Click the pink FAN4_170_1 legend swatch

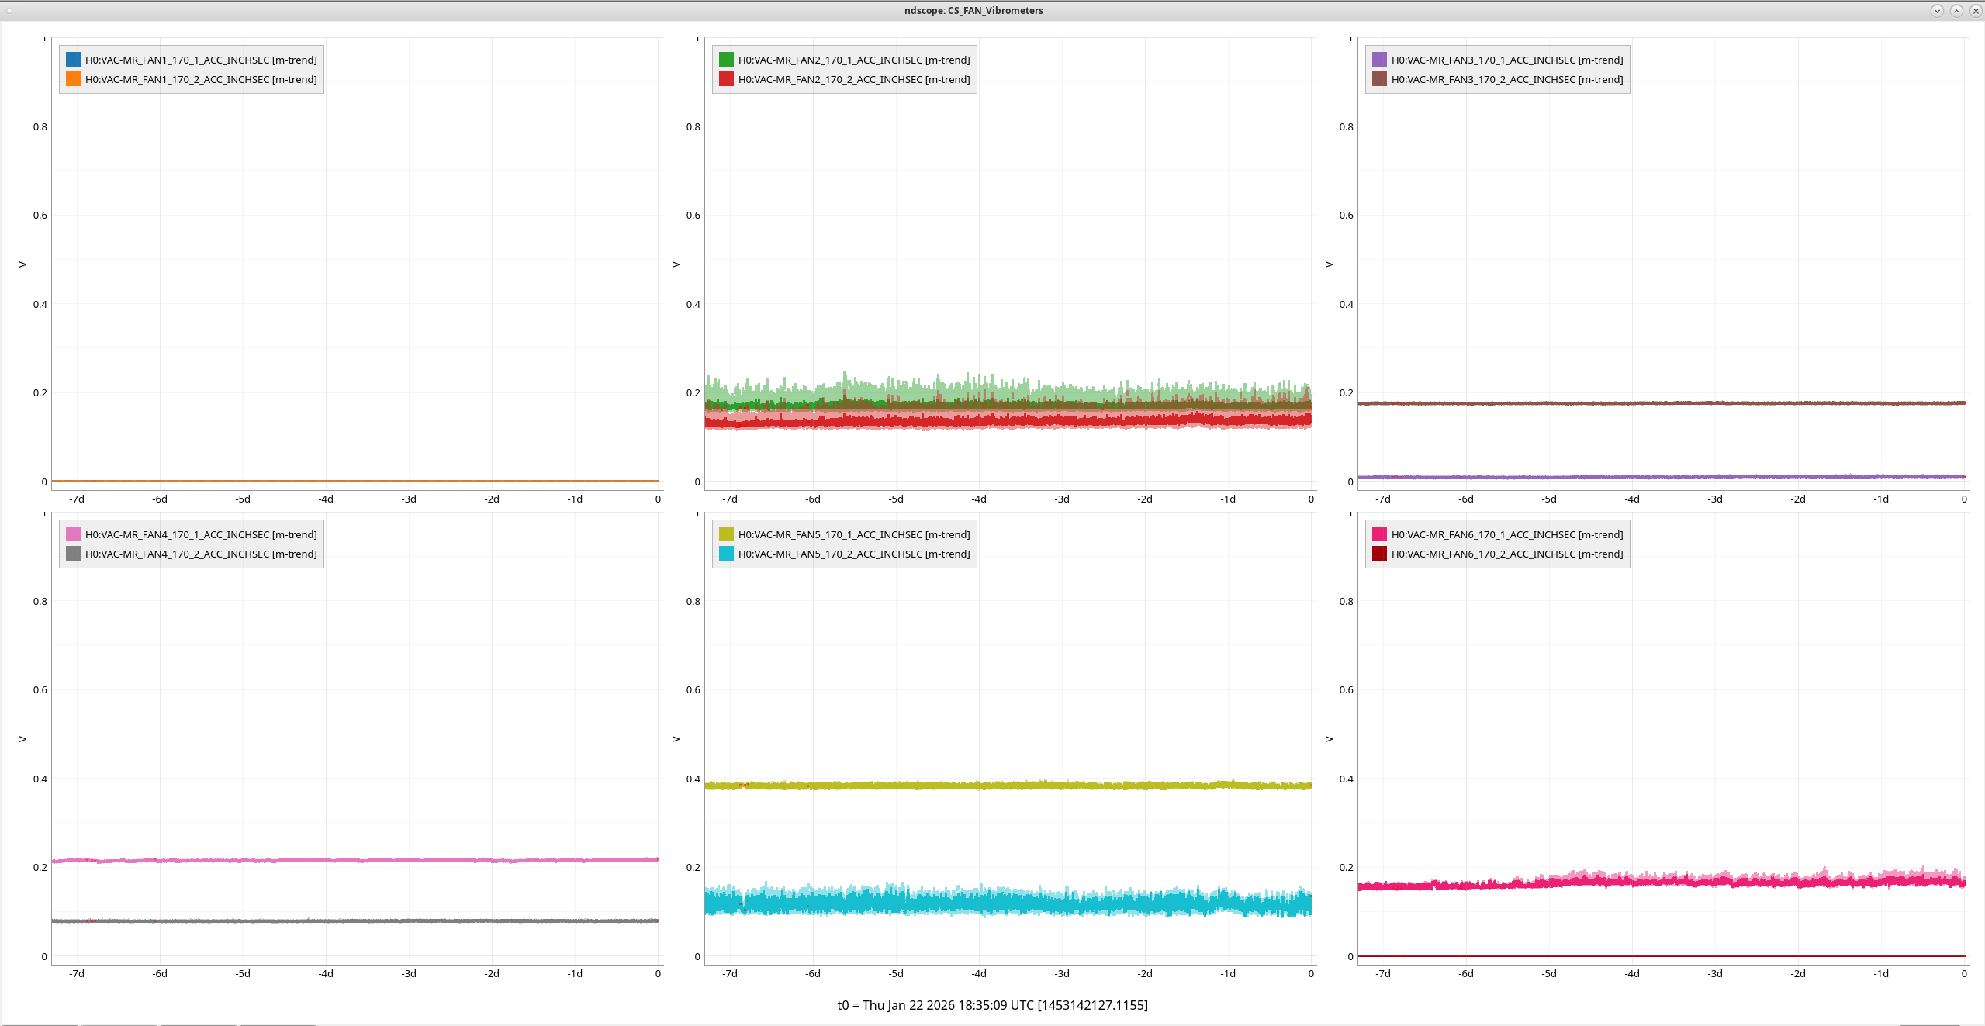pyautogui.click(x=73, y=534)
